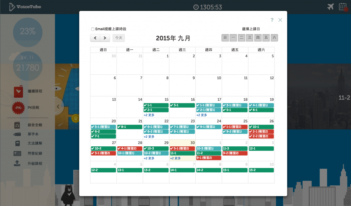This screenshot has width=351, height=206.
Task: Jump to today using 今天 button
Action: pos(118,38)
